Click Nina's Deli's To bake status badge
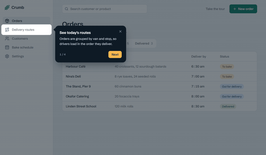Viewport: 266px width, 155px height. pyautogui.click(x=227, y=76)
